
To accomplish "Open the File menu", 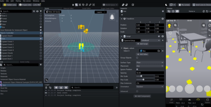I will coord(8,1).
